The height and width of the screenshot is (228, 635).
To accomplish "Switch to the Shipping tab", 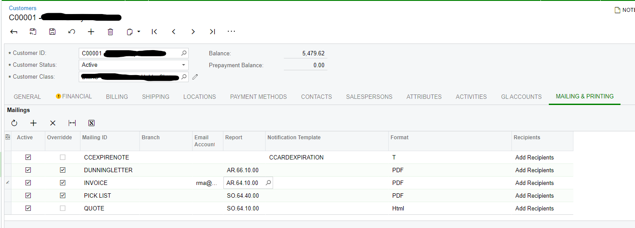I will click(x=156, y=97).
